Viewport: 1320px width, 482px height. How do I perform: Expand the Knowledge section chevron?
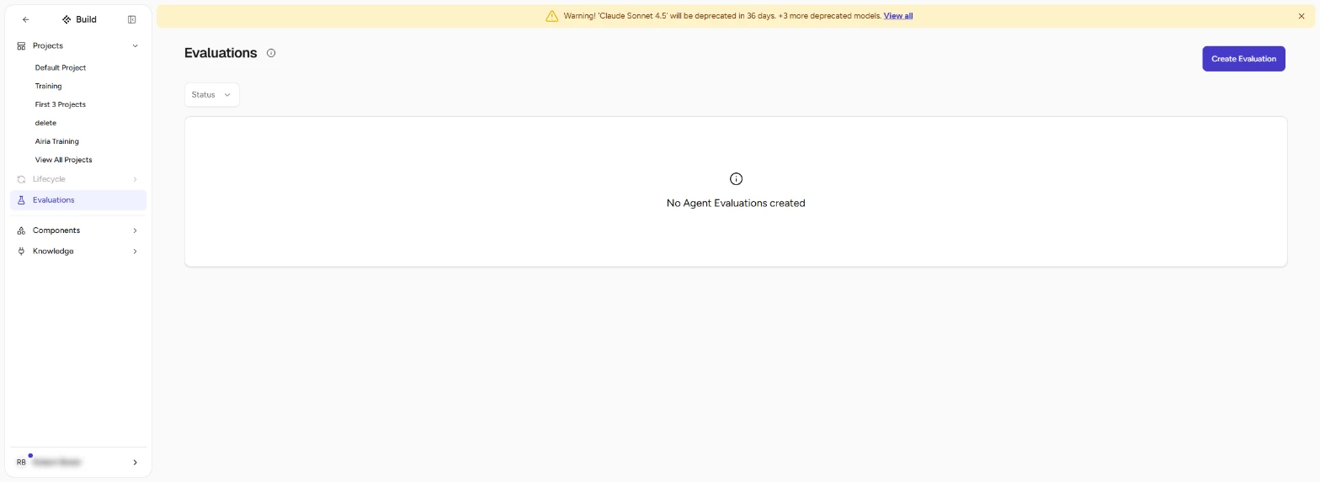(x=135, y=252)
